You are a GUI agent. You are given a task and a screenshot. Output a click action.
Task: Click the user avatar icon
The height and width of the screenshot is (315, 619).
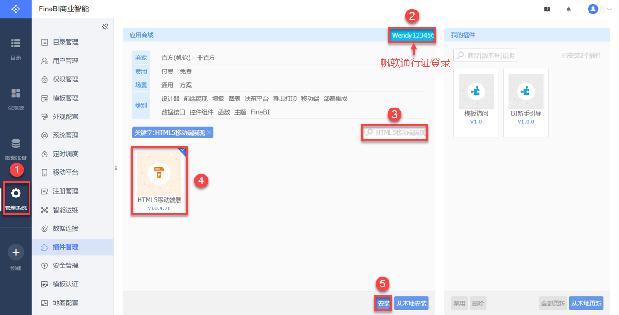[593, 9]
